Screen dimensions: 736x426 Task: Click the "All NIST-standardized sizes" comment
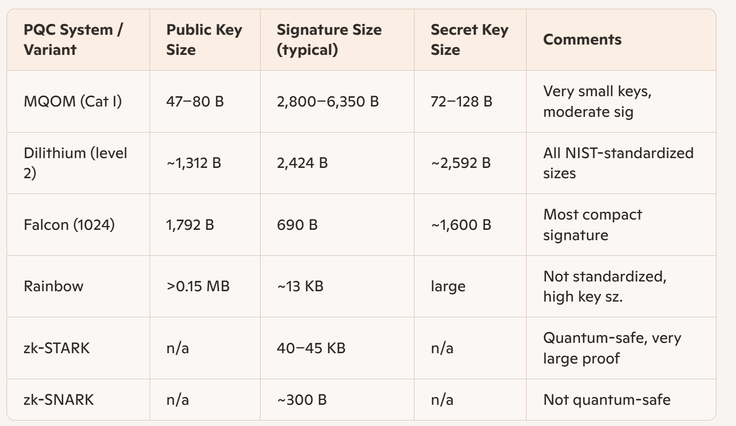[619, 163]
